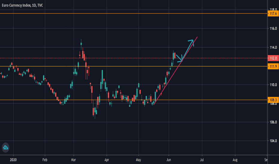279x164 pixels.
Task: Select the 117.6 orange price label
Action: tap(273, 14)
